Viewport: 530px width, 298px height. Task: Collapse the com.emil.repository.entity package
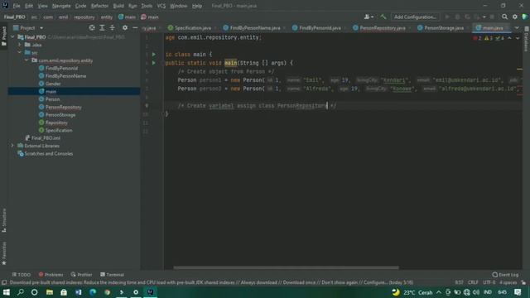[x=26, y=60]
